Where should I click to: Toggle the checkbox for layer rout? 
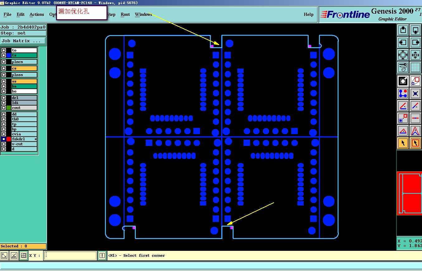coord(4,108)
